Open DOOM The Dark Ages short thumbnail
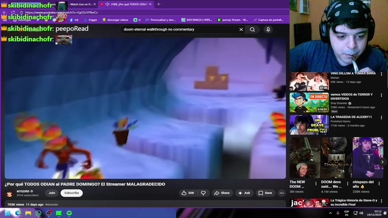 [336, 157]
